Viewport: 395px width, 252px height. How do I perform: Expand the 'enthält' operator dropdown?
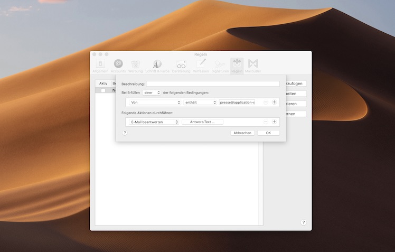(200, 102)
